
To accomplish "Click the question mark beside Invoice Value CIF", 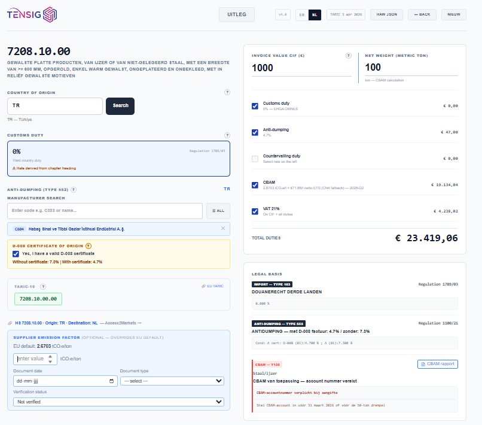I will pos(349,55).
